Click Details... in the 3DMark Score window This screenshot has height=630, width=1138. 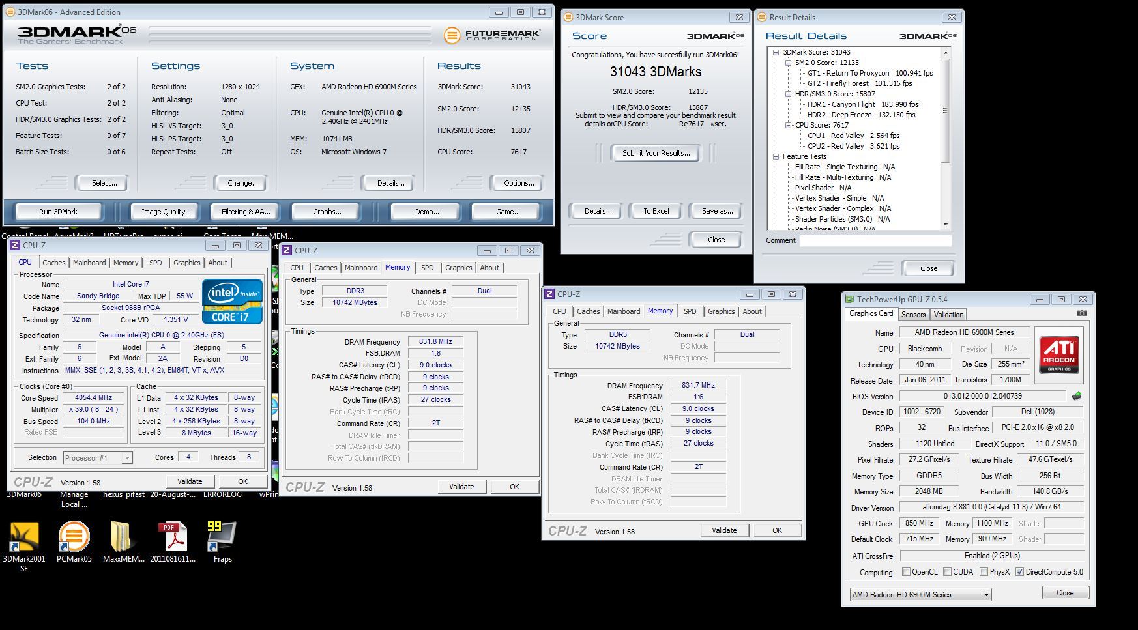pyautogui.click(x=598, y=211)
